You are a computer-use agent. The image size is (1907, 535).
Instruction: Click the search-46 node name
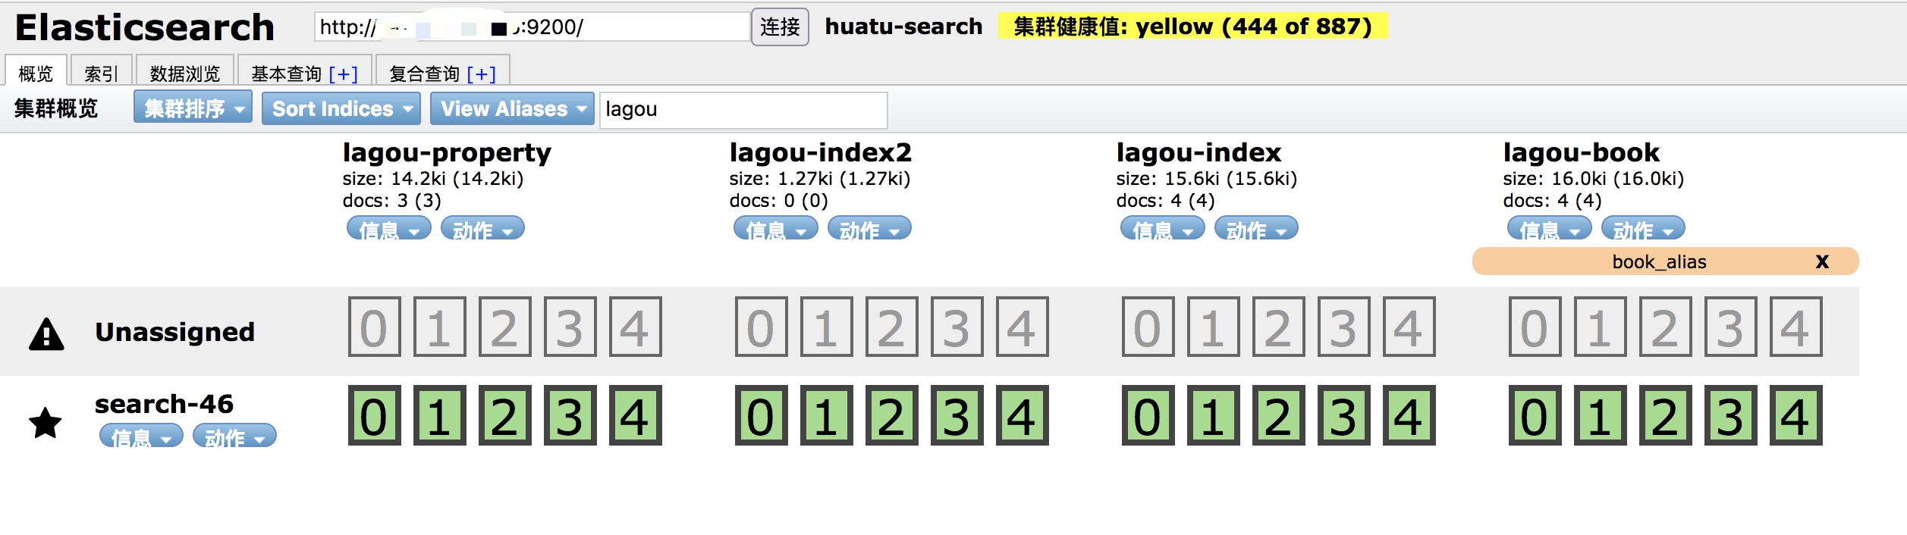click(x=164, y=404)
